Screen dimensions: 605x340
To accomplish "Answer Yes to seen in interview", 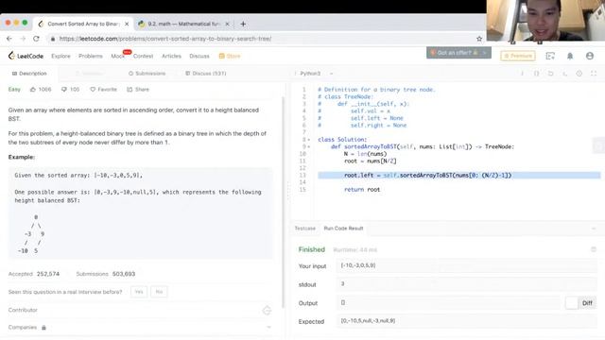I will click(139, 292).
